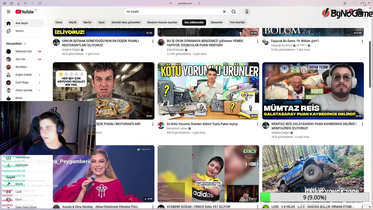Open the Beroflexx subscription
Image resolution: width=373 pixels, height=210 pixels.
coord(24,67)
